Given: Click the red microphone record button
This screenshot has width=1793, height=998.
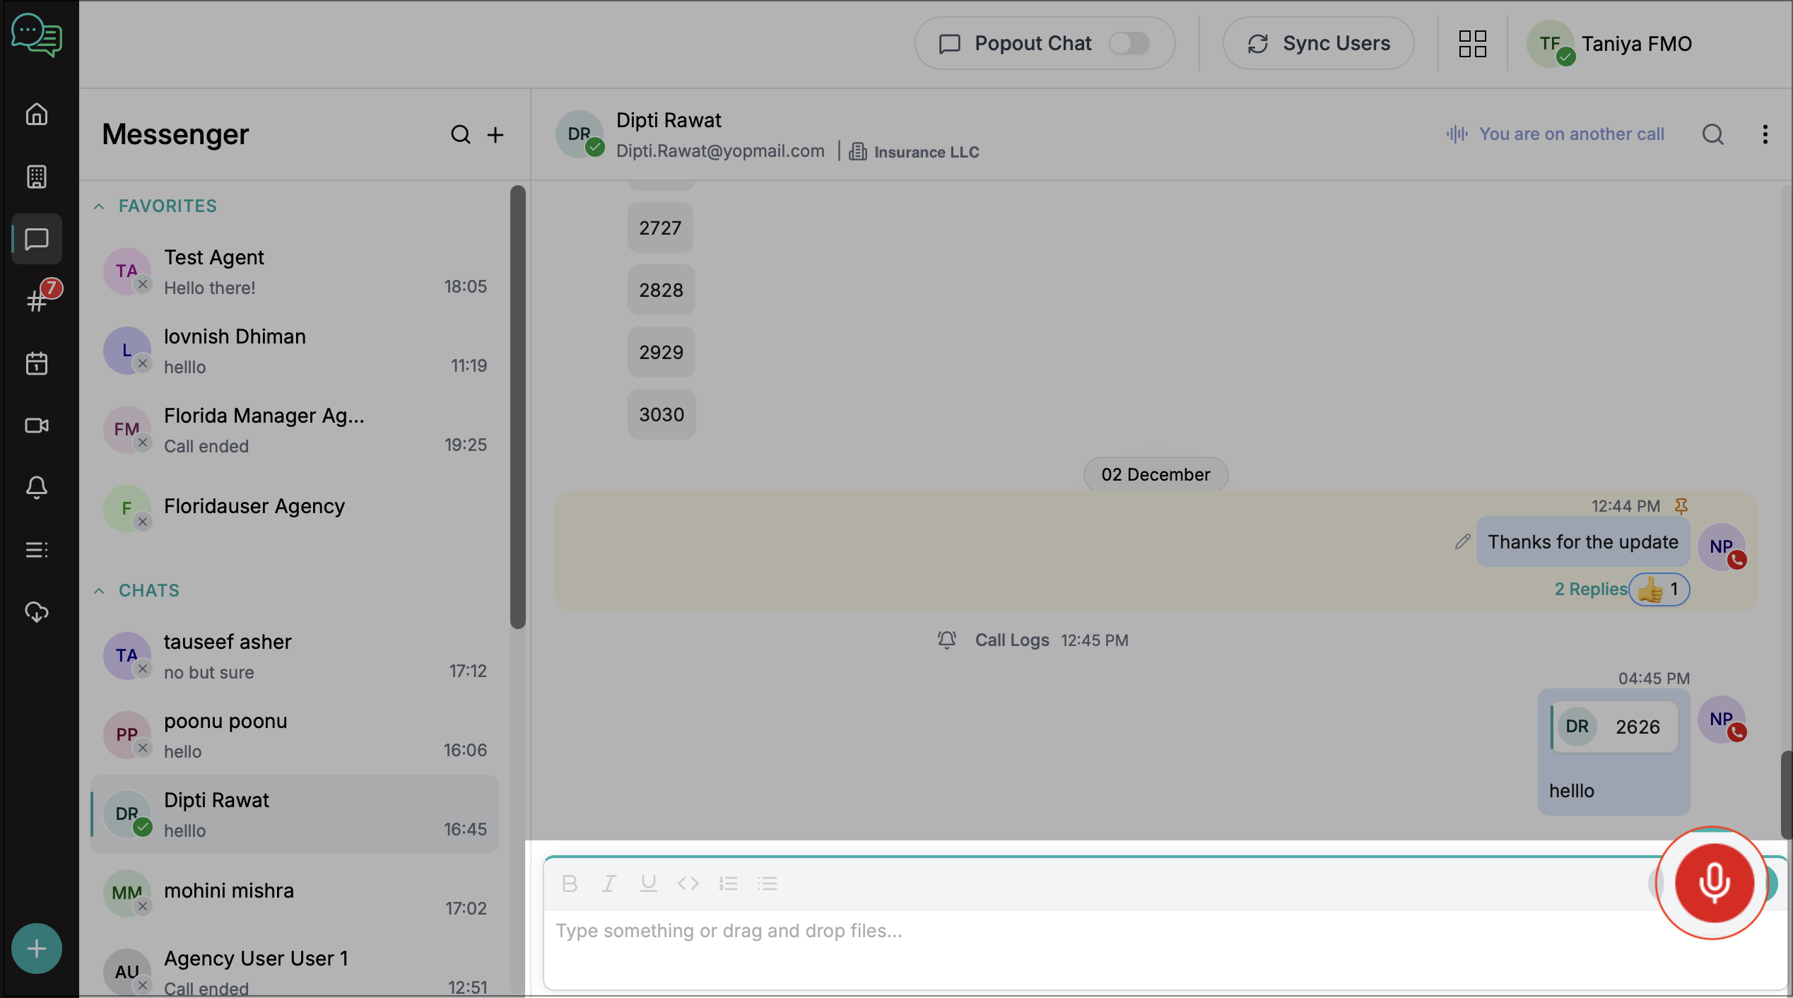Looking at the screenshot, I should (1713, 882).
